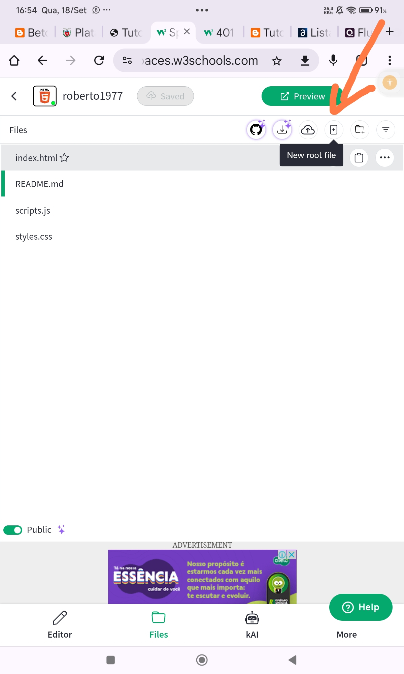Image resolution: width=404 pixels, height=674 pixels.
Task: Select the styles.css file
Action: [34, 237]
